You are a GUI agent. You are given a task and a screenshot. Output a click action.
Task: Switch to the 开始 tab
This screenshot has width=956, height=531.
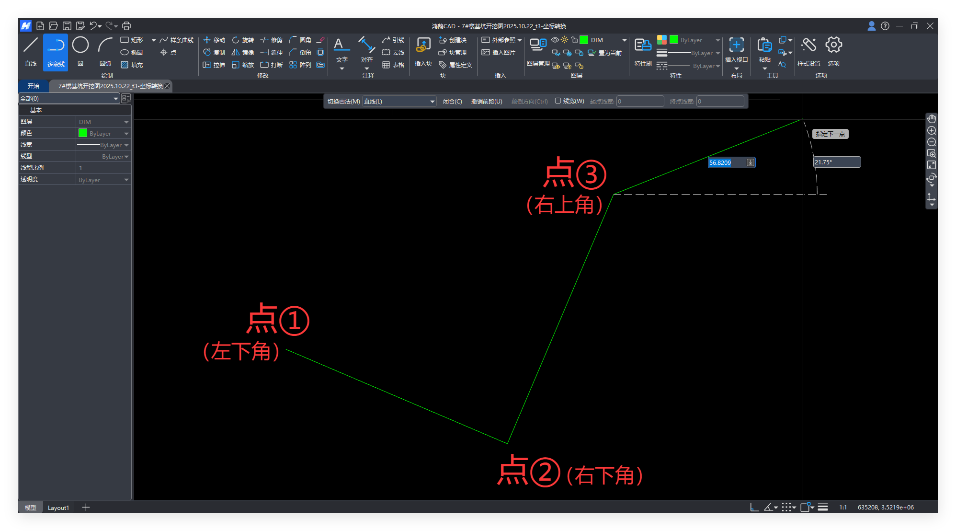point(34,86)
